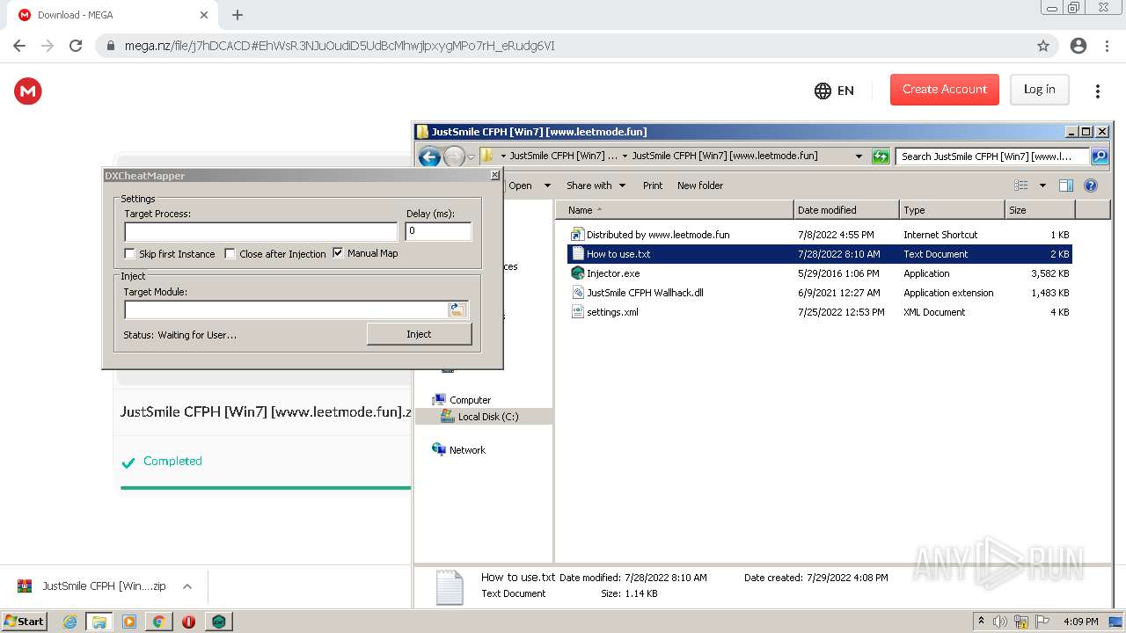This screenshot has width=1126, height=633.
Task: Select Network in navigation pane
Action: coord(467,450)
